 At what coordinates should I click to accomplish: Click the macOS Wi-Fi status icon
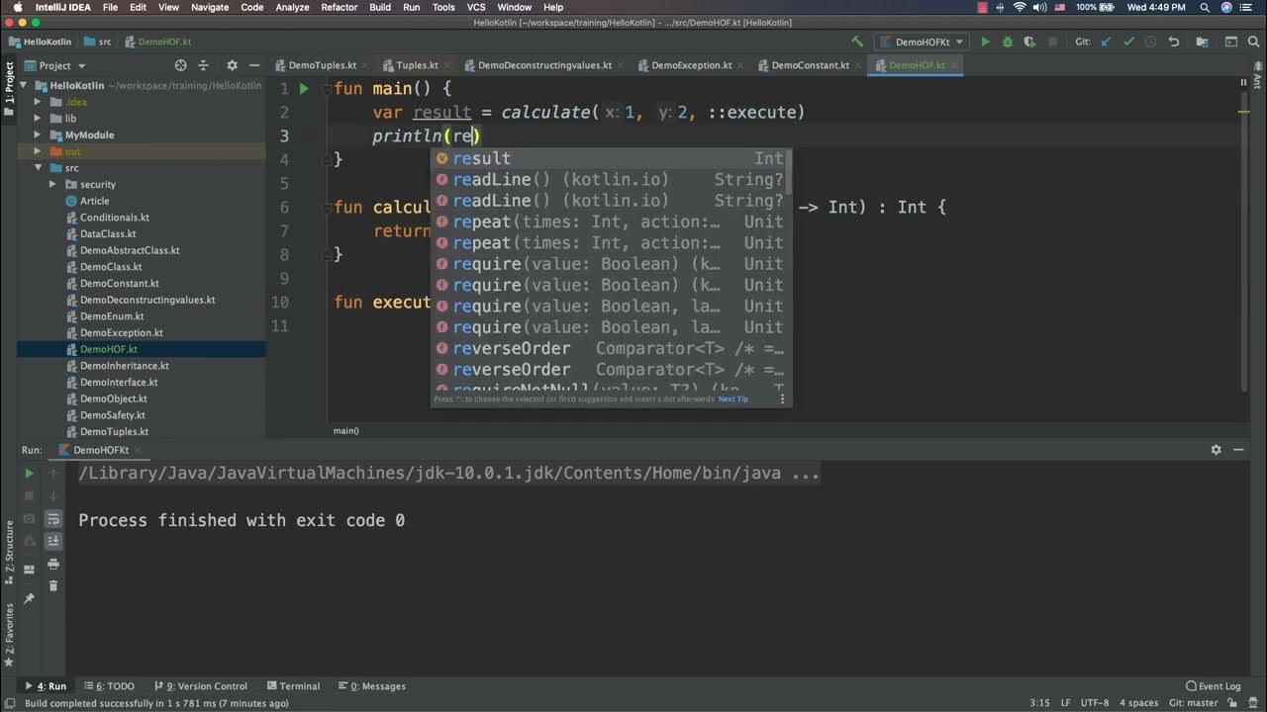coord(1020,7)
